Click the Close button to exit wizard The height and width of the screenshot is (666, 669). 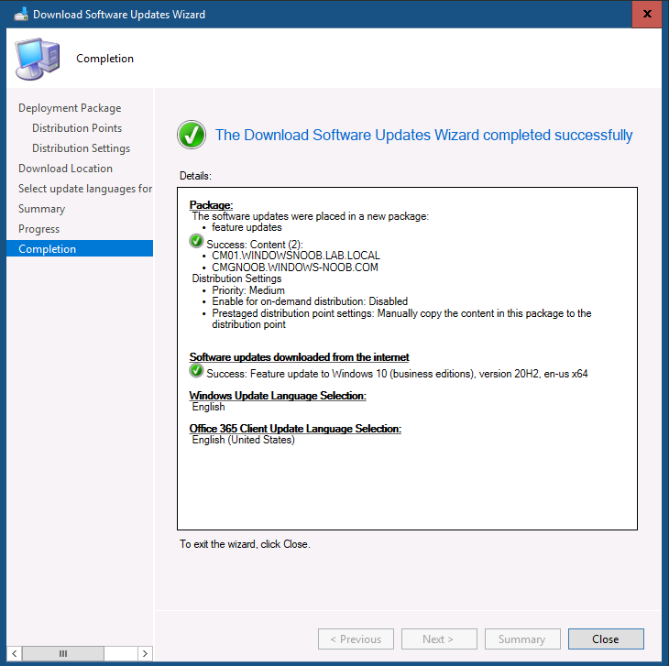tap(606, 639)
